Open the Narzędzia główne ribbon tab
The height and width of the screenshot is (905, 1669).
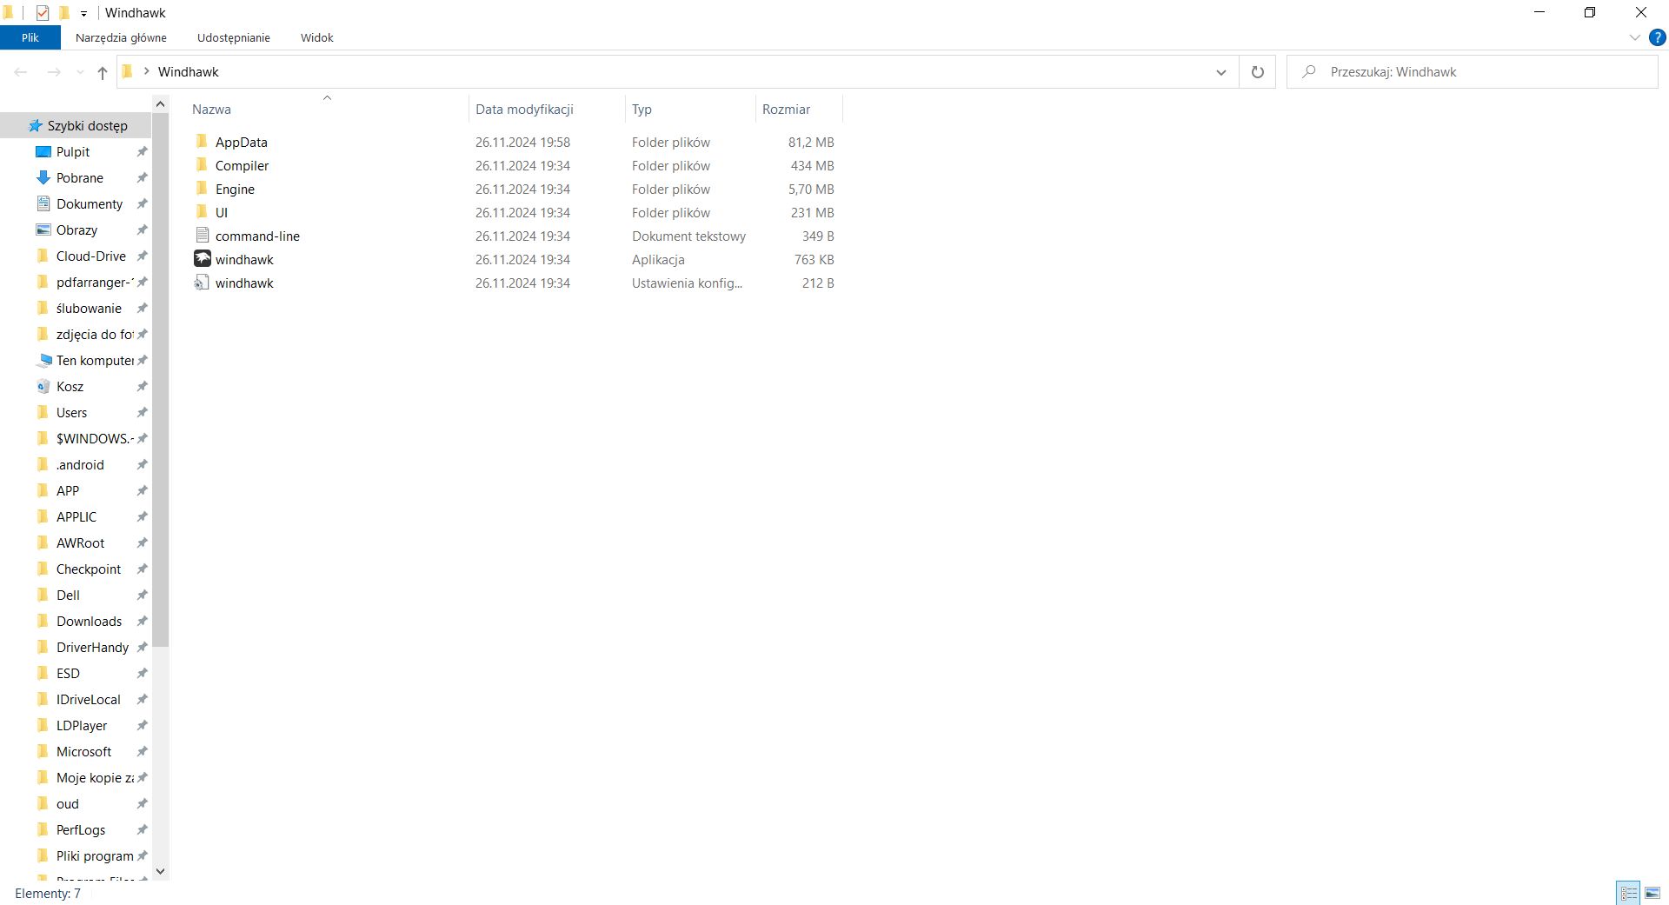121,37
